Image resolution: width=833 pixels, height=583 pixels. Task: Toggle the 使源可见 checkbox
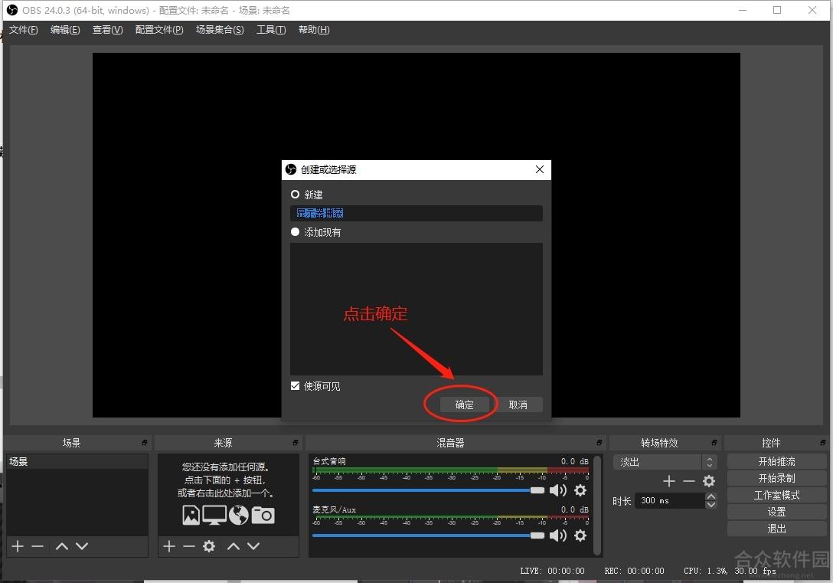click(296, 386)
